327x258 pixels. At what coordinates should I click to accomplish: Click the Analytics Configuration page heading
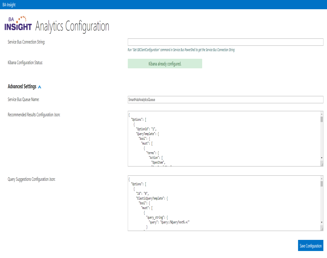[72, 26]
